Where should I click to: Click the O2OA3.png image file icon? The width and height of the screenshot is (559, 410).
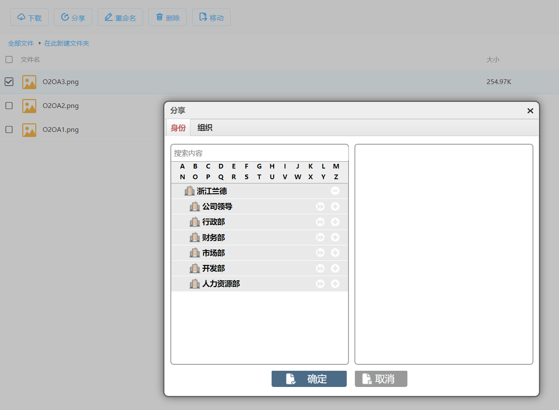(29, 82)
